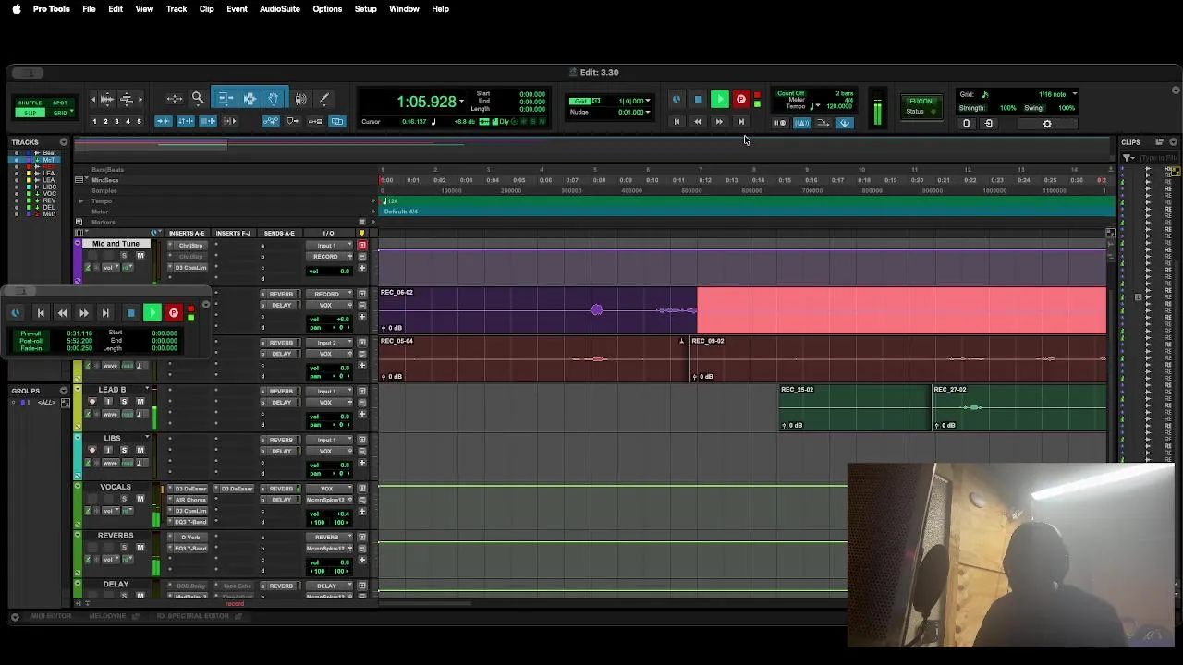Select the Selector tool
Screen dimensions: 1183x665
pos(250,99)
